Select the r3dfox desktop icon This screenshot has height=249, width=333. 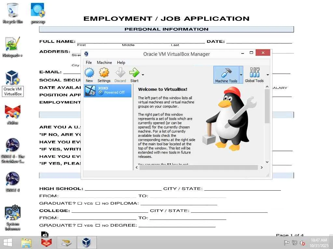13,114
